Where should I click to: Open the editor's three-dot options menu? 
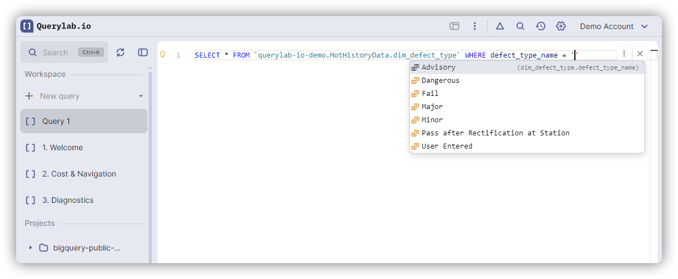coord(624,54)
